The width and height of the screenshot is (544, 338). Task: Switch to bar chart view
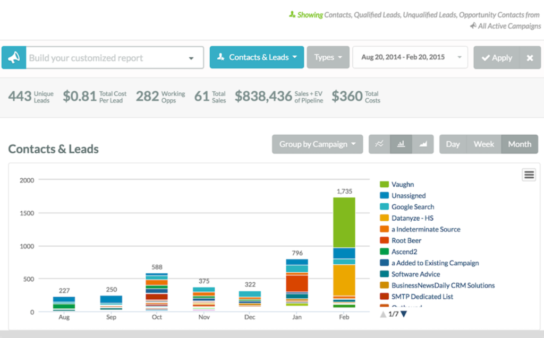pos(401,144)
